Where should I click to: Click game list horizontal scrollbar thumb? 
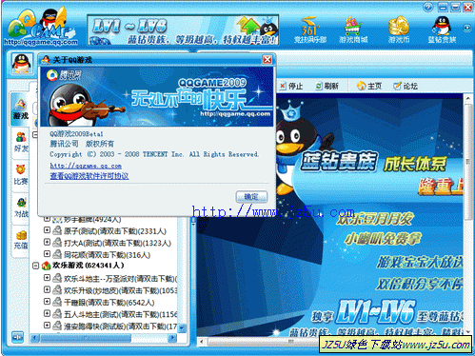86,338
